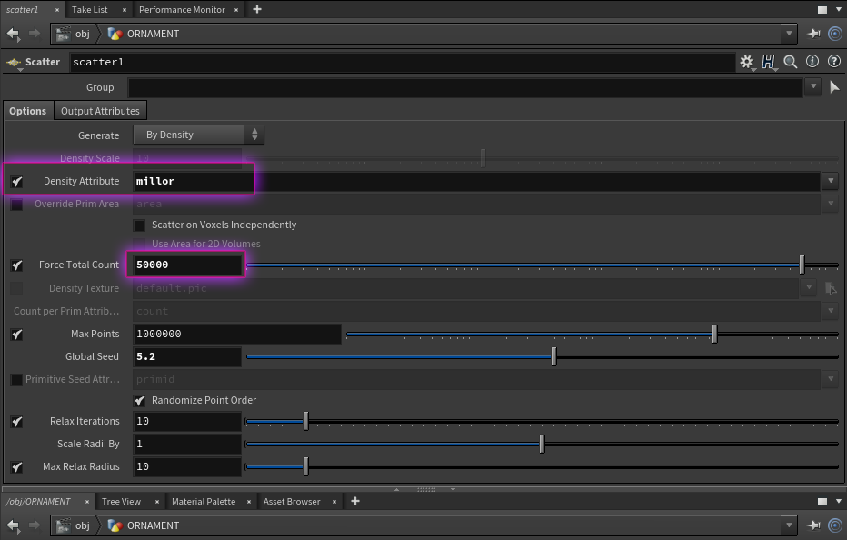Switch to the Performance Monitor tab

pyautogui.click(x=182, y=10)
